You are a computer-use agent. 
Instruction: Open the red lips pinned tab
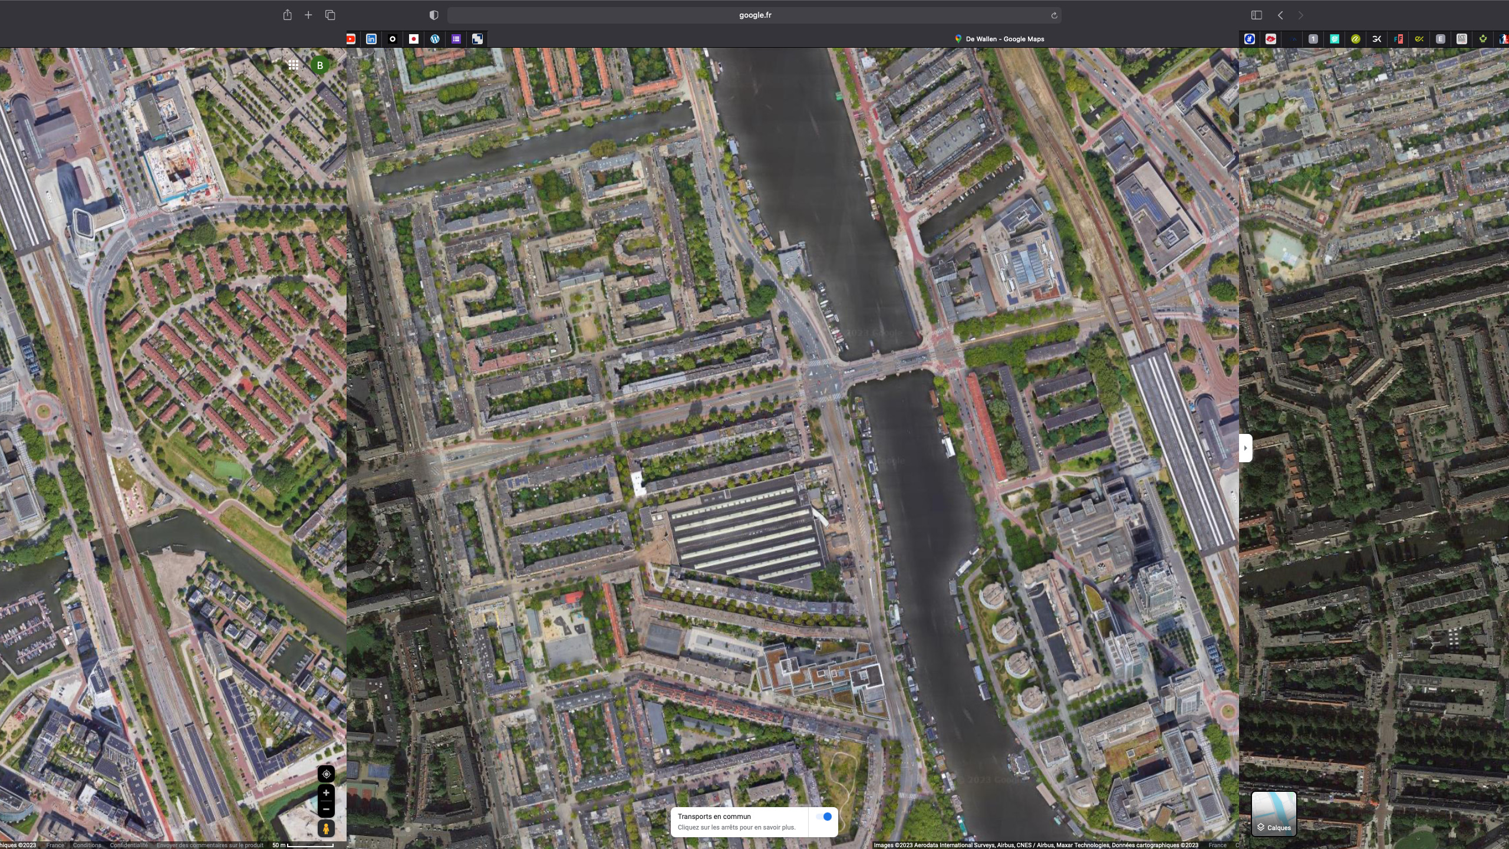pyautogui.click(x=1271, y=39)
